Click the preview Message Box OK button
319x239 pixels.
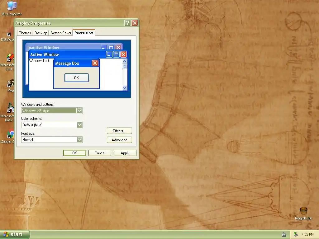pos(77,77)
